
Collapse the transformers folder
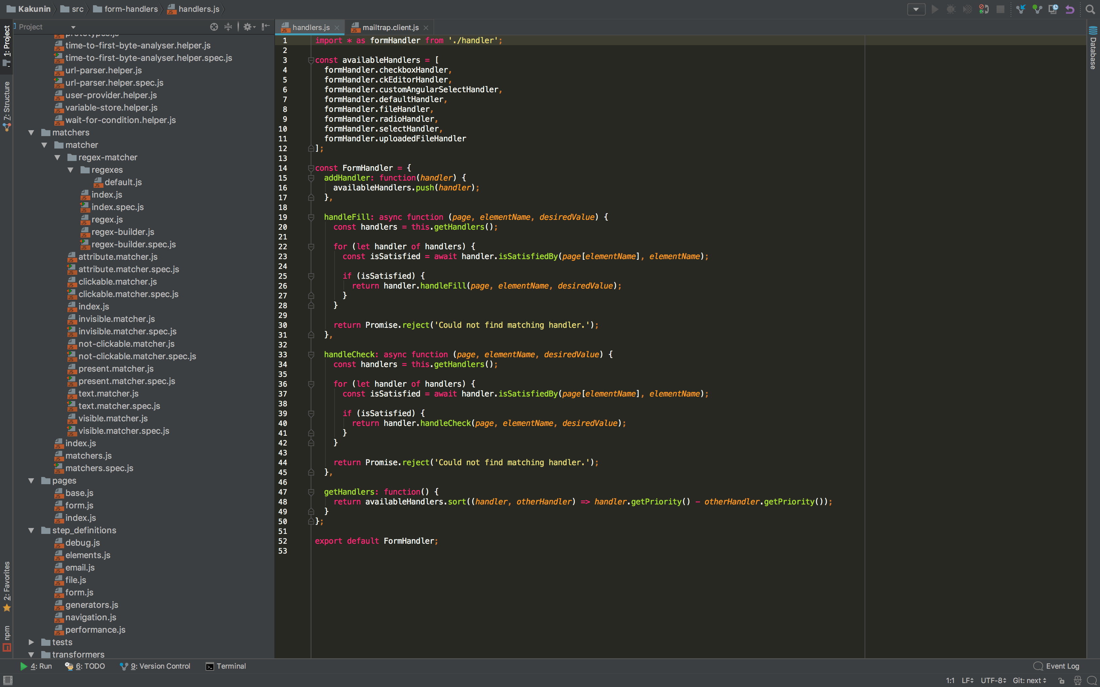(31, 655)
